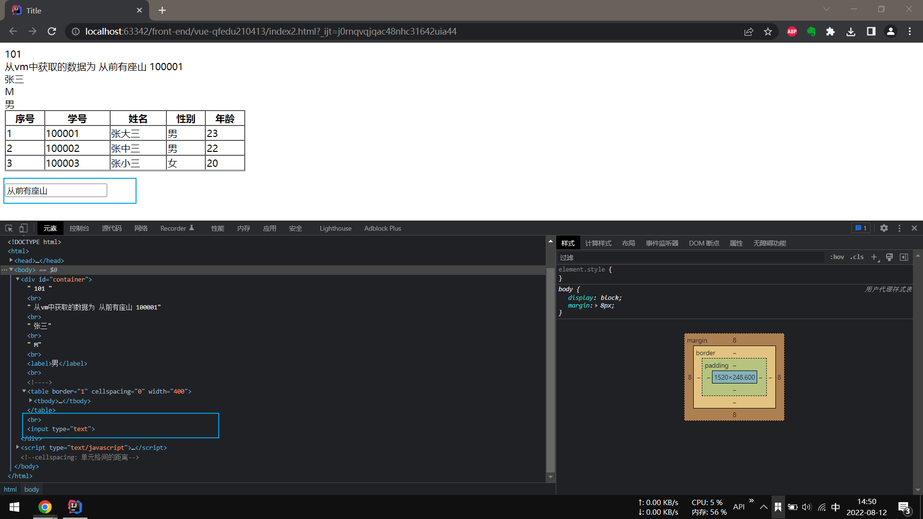Open the notification center
The image size is (923, 519).
[904, 507]
